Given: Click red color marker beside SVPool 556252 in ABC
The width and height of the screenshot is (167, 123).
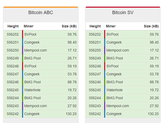Looking at the screenshot, I should click(x=23, y=34).
